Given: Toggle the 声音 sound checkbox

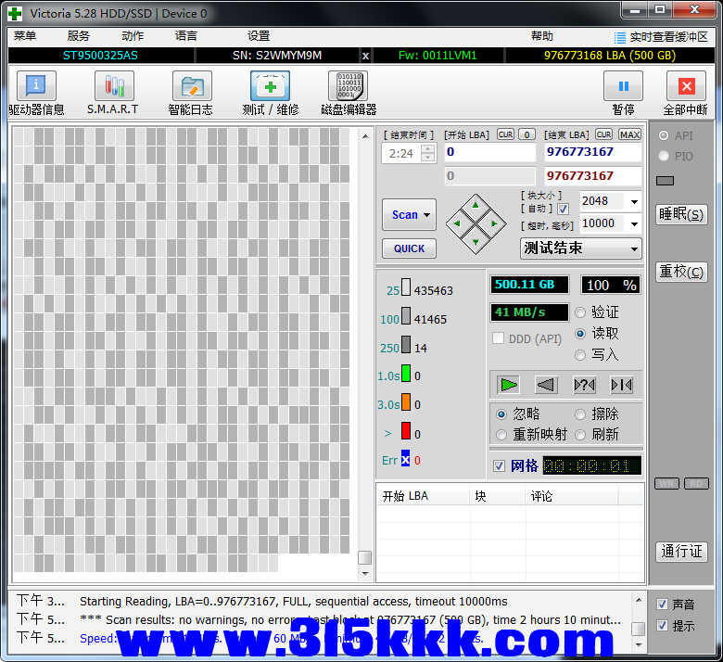Looking at the screenshot, I should (x=662, y=604).
